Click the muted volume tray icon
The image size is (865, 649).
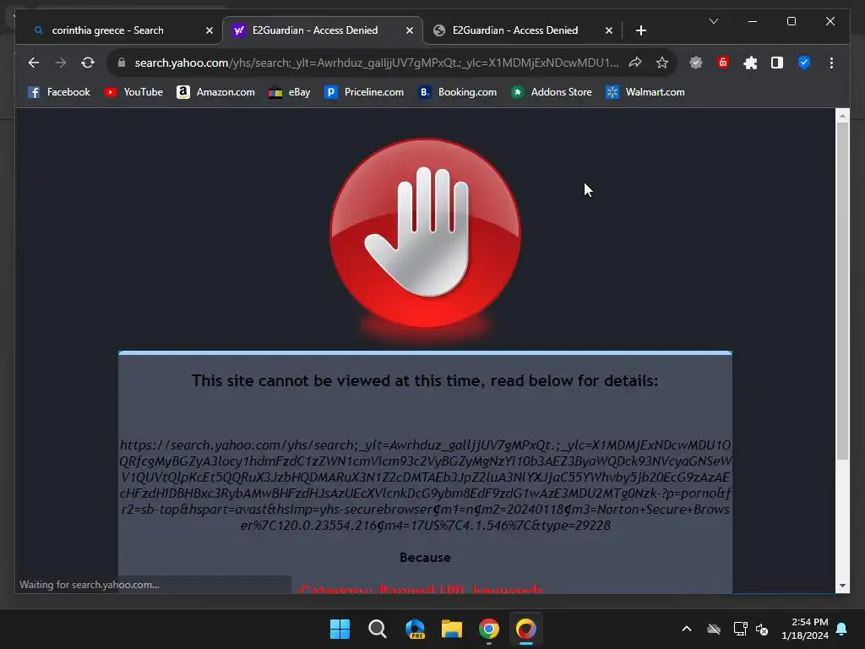click(x=762, y=629)
